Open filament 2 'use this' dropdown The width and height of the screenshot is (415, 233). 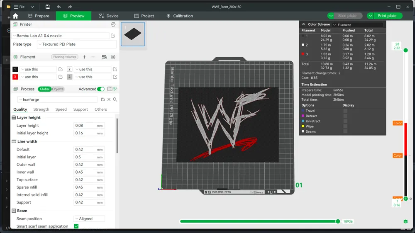click(93, 69)
